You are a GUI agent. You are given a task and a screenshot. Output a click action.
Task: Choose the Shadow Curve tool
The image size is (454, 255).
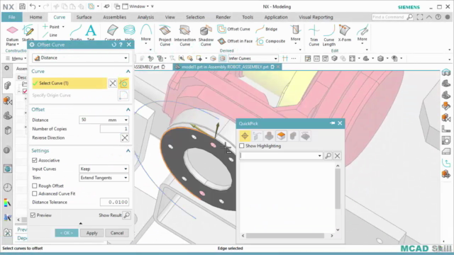tap(206, 35)
